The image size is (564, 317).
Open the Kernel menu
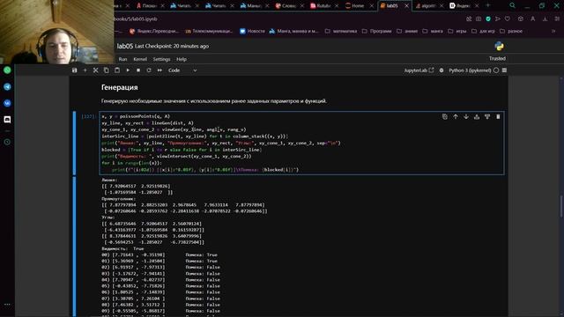[x=140, y=59]
